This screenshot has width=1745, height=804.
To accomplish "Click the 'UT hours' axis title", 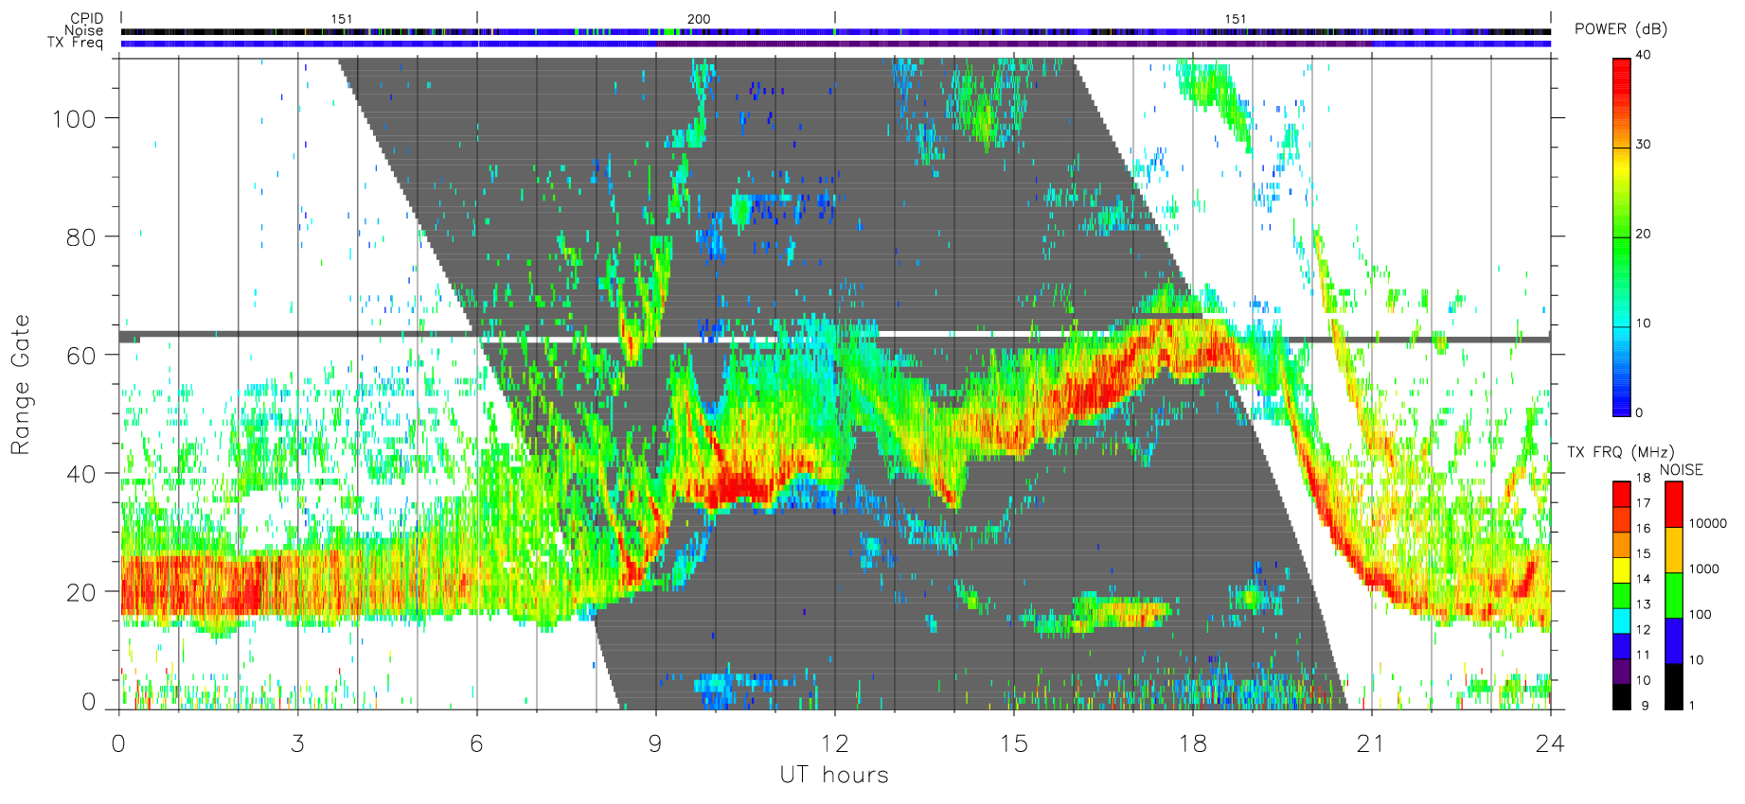I will point(834,775).
